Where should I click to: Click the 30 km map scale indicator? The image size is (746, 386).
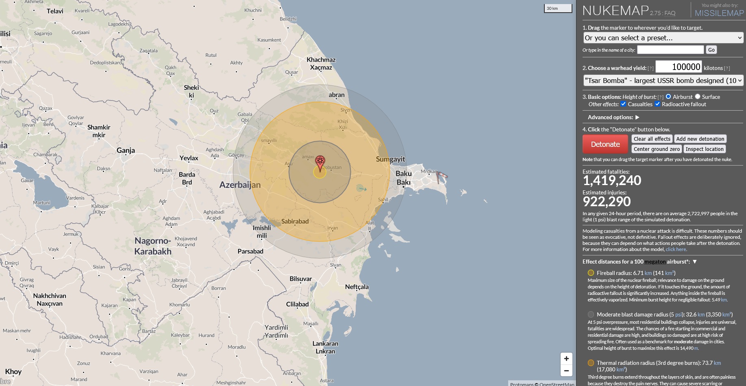pos(558,8)
